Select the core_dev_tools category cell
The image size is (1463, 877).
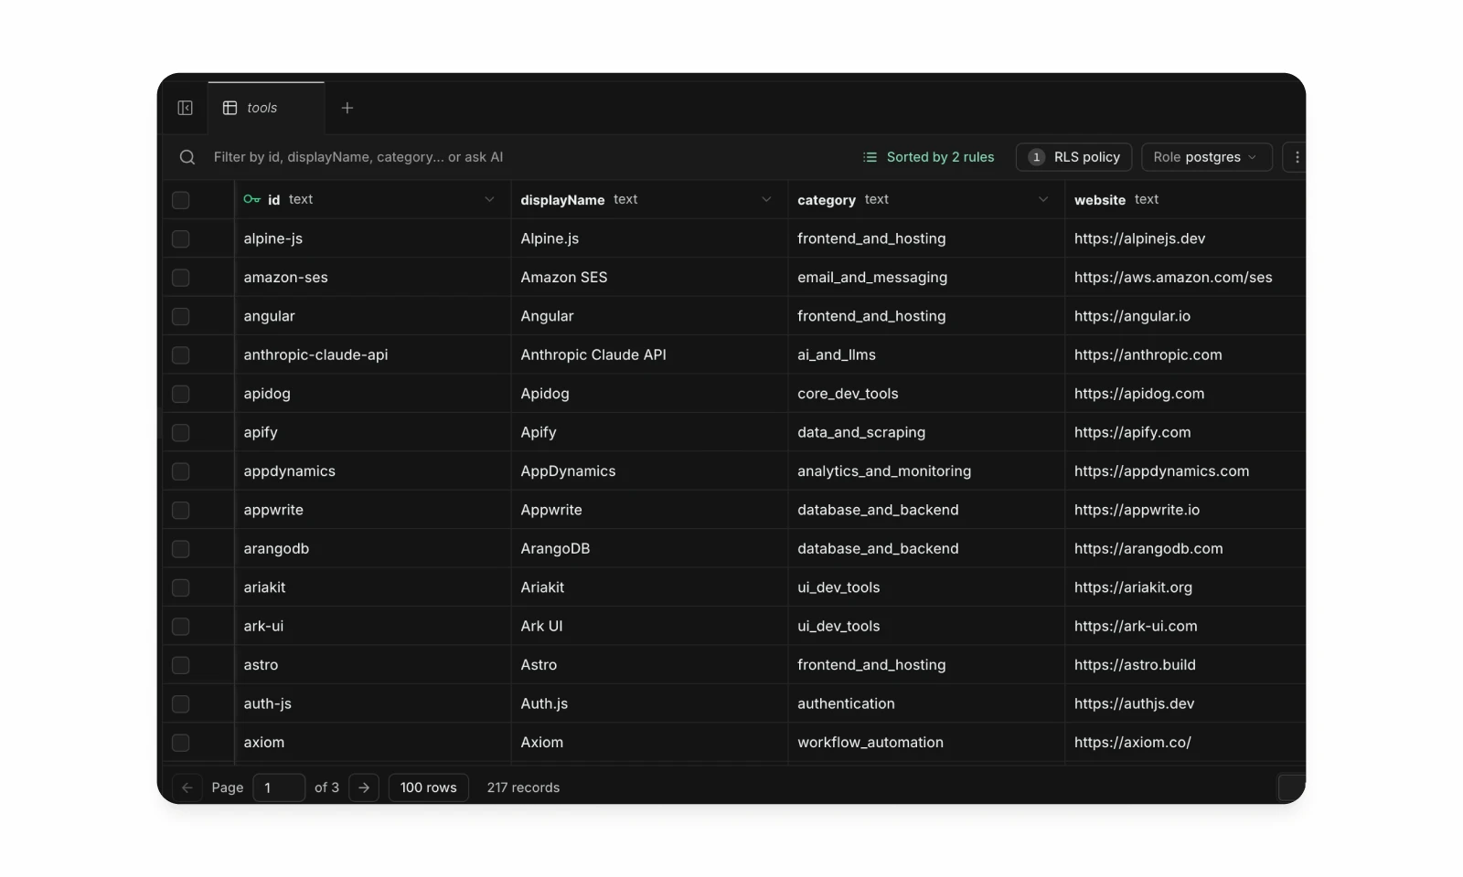tap(926, 394)
